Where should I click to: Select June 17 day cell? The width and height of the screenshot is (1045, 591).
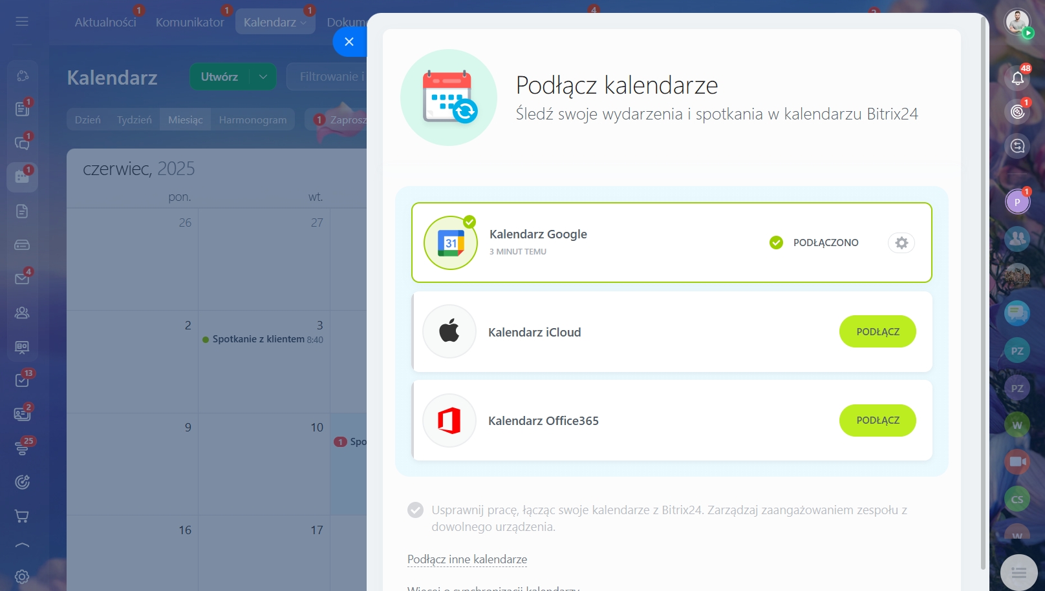click(264, 553)
